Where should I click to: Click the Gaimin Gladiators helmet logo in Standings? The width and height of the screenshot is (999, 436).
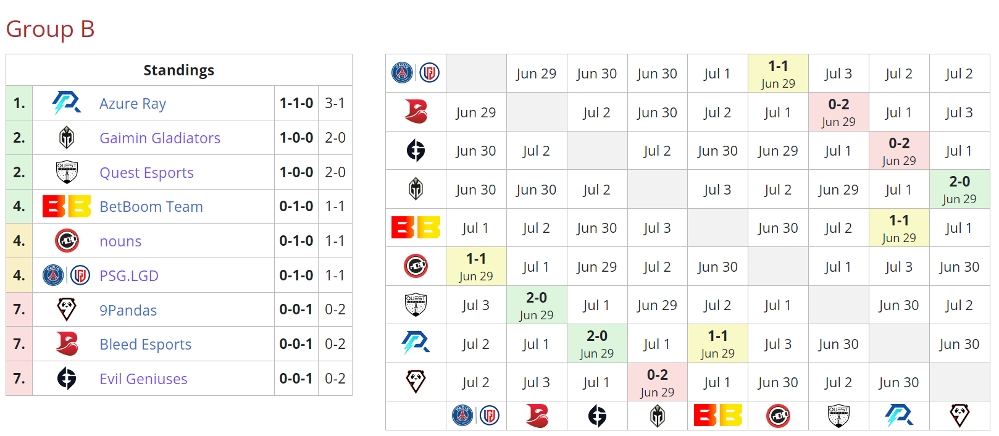tap(67, 138)
